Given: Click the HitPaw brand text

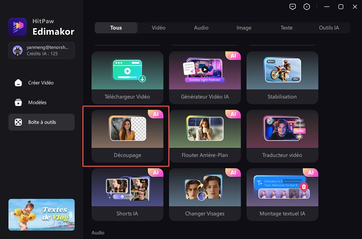Looking at the screenshot, I should tap(43, 21).
